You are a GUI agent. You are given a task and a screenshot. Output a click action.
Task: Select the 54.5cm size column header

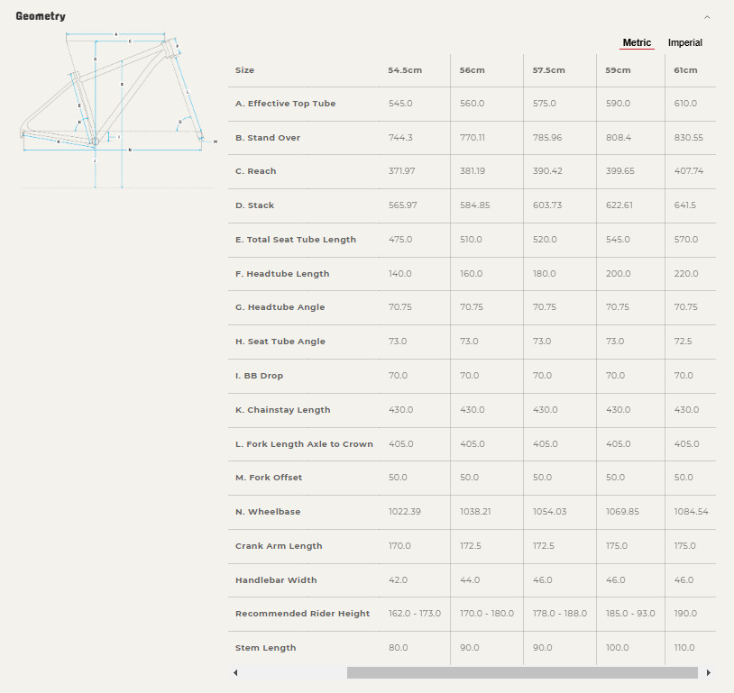coord(405,70)
